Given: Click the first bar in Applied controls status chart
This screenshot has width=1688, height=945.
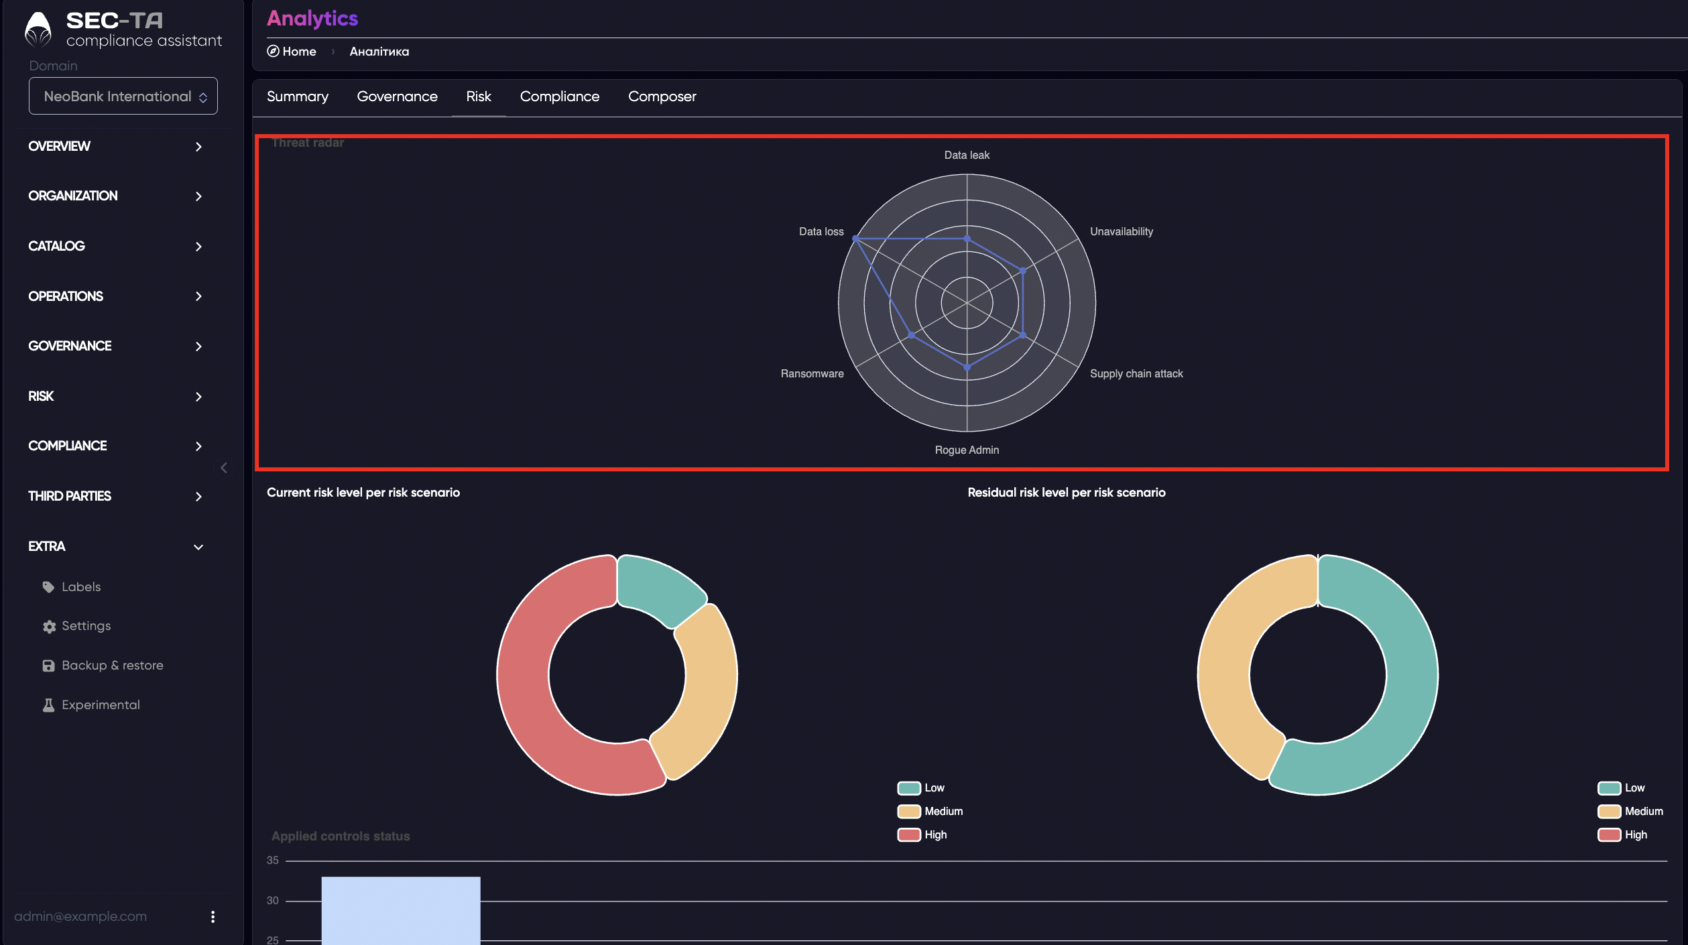Looking at the screenshot, I should click(x=401, y=910).
